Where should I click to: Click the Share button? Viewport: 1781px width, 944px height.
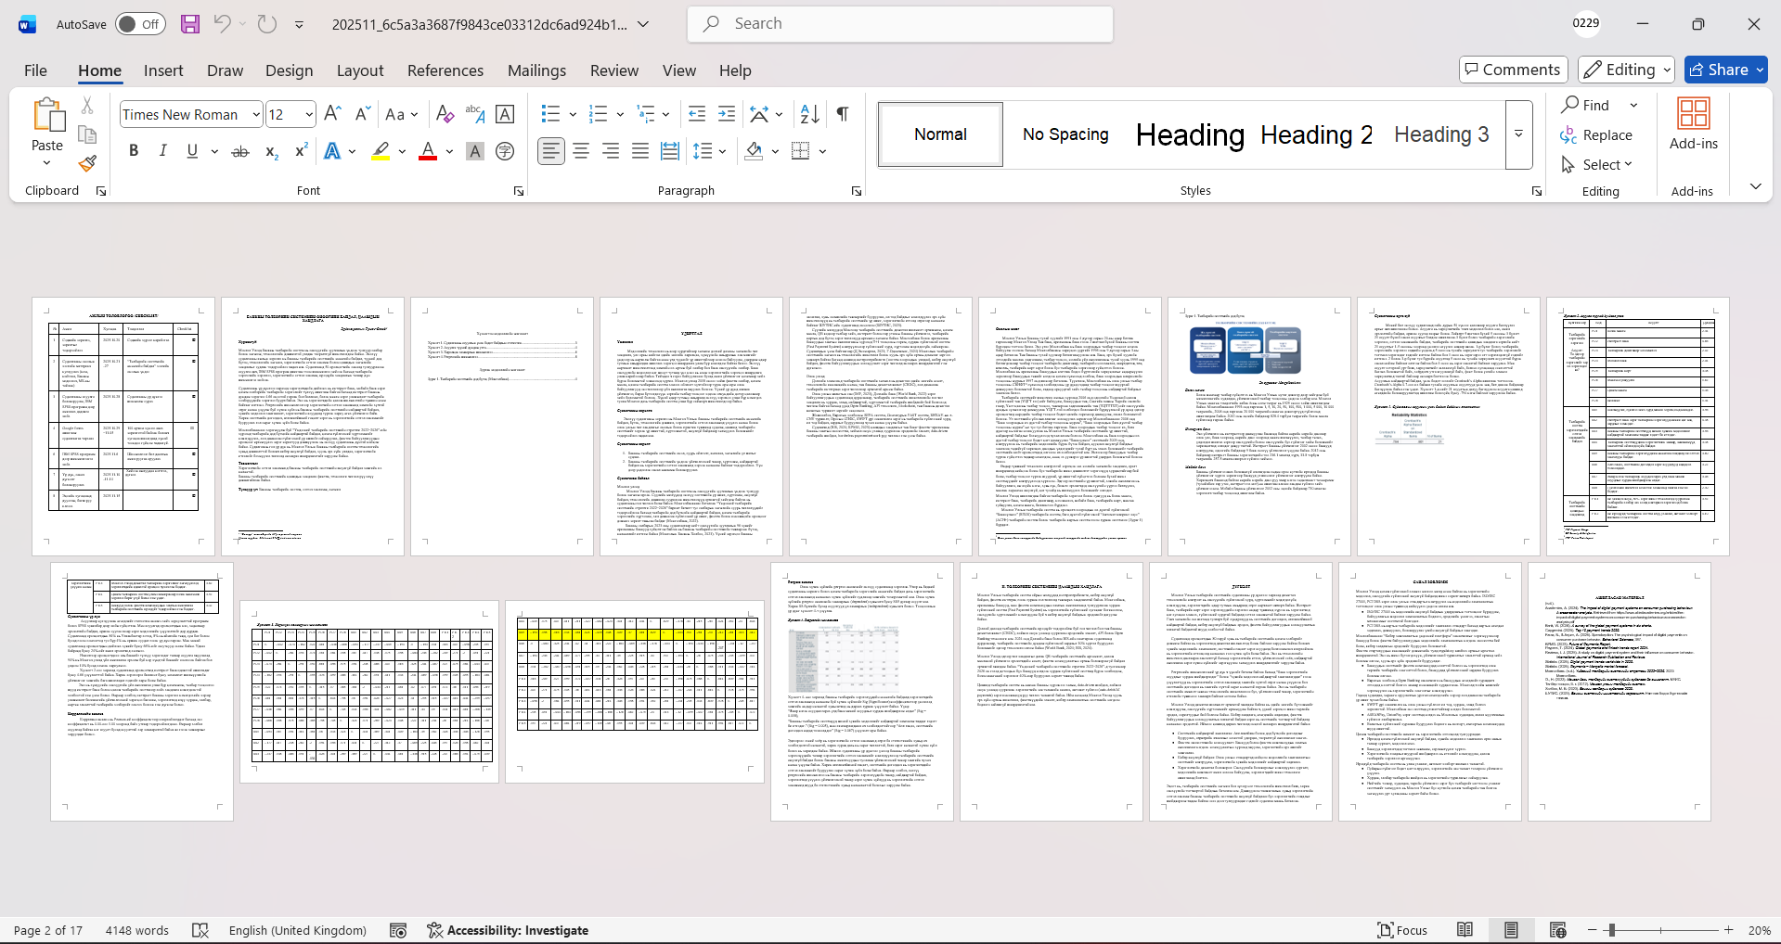[x=1725, y=70]
